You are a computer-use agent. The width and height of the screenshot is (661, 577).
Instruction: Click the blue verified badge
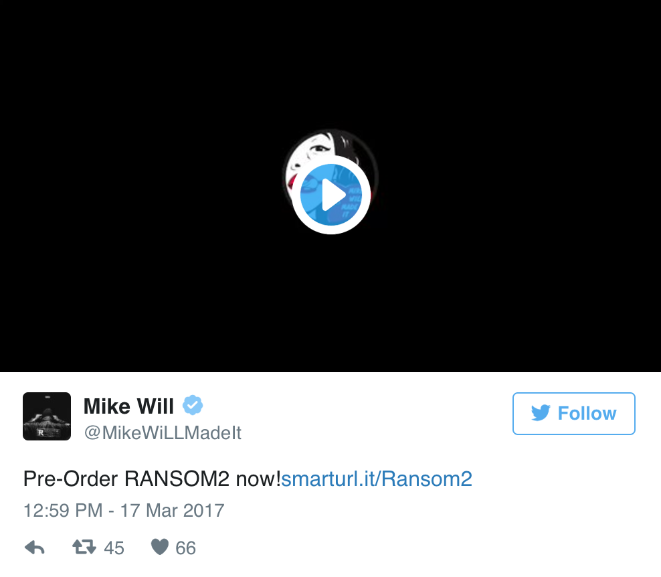(x=193, y=406)
